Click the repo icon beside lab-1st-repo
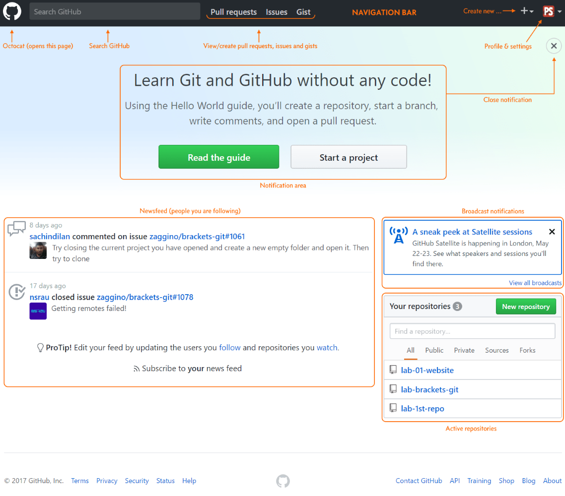 tap(393, 408)
